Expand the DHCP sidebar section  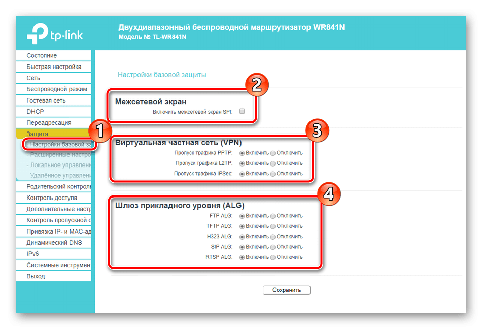pos(36,112)
